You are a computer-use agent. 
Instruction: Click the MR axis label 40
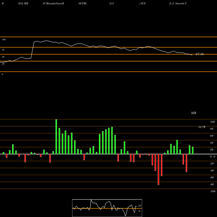tap(212, 143)
